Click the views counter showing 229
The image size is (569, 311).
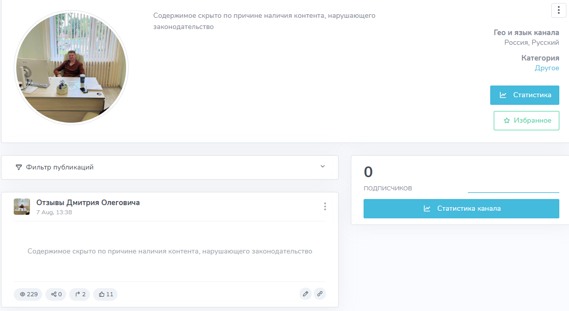tap(28, 294)
